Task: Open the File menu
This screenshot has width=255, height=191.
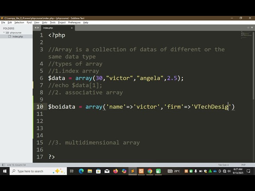Action: pyautogui.click(x=3, y=22)
